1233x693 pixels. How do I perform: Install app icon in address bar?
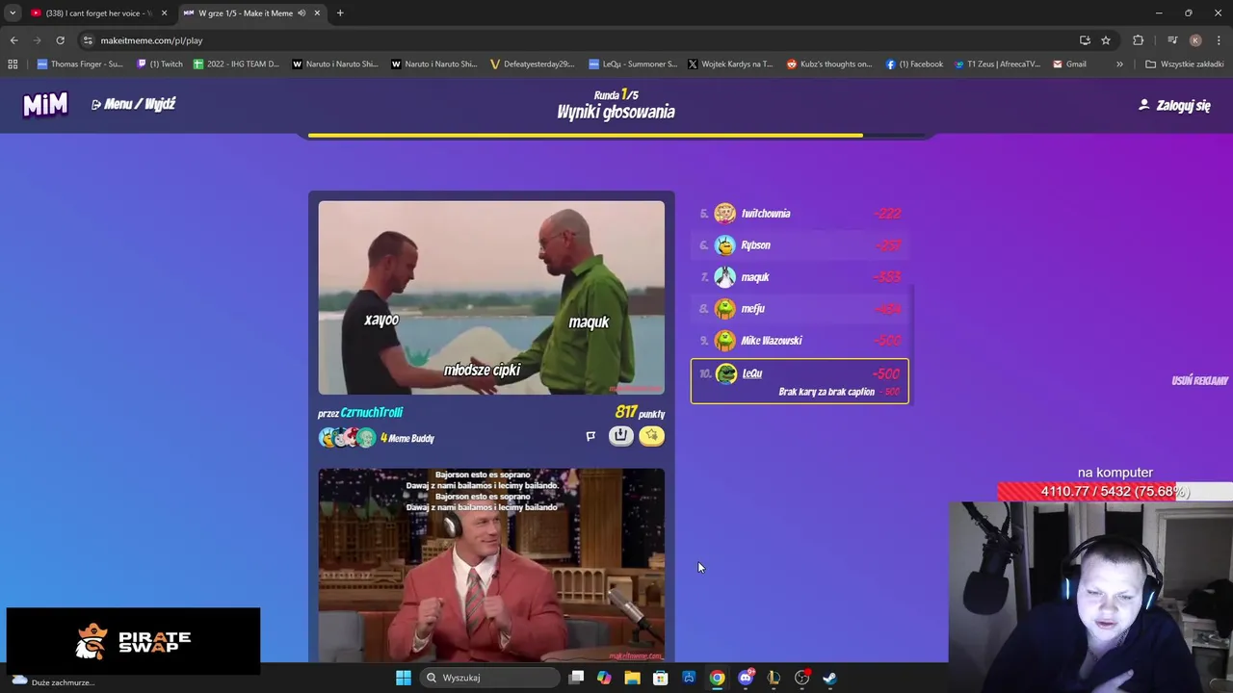[1085, 40]
